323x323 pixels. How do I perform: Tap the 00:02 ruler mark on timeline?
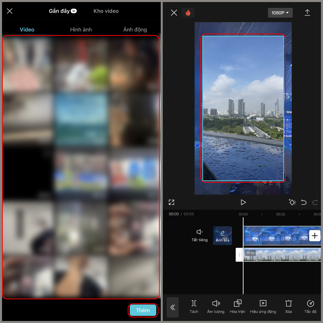pos(281,214)
